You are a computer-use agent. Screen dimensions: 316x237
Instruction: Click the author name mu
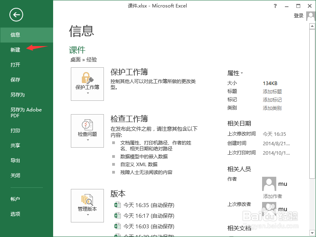283,184
